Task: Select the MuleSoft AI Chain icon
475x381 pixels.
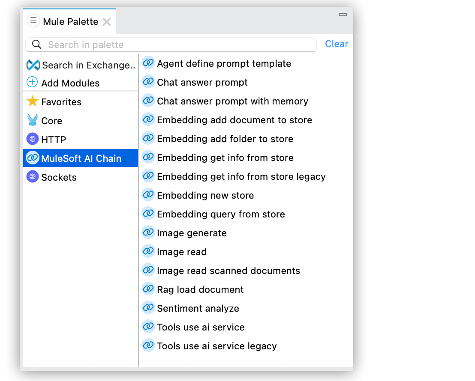Action: click(x=32, y=158)
